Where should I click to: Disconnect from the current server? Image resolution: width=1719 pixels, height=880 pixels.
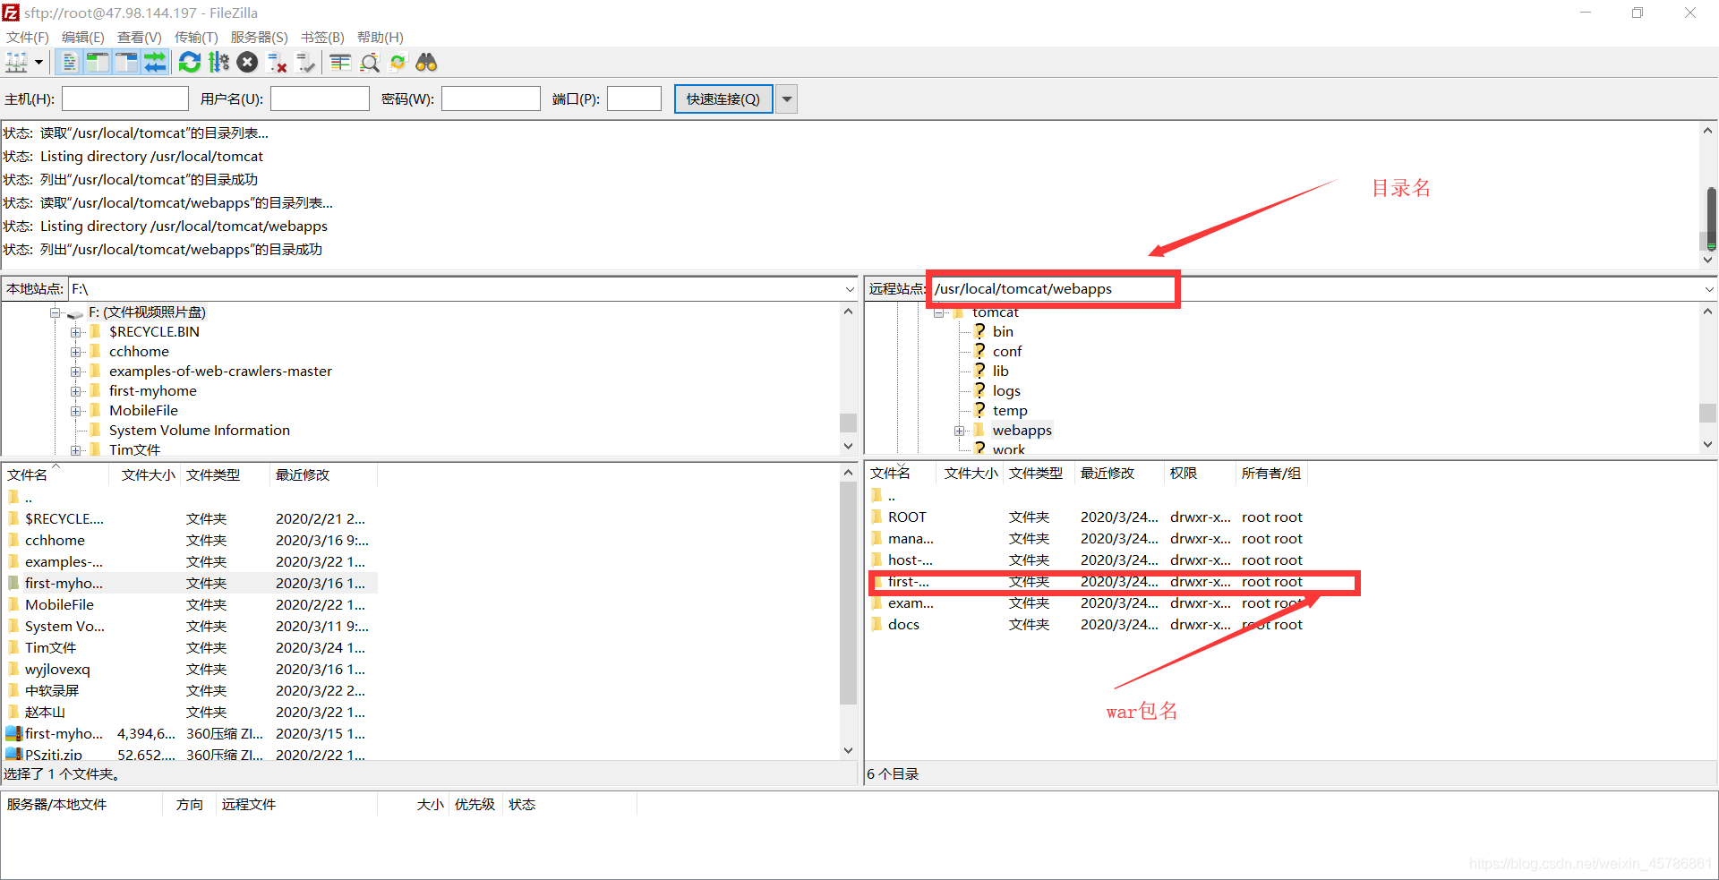[x=278, y=63]
